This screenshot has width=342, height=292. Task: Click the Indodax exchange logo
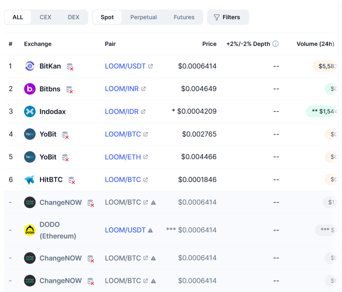(x=30, y=112)
